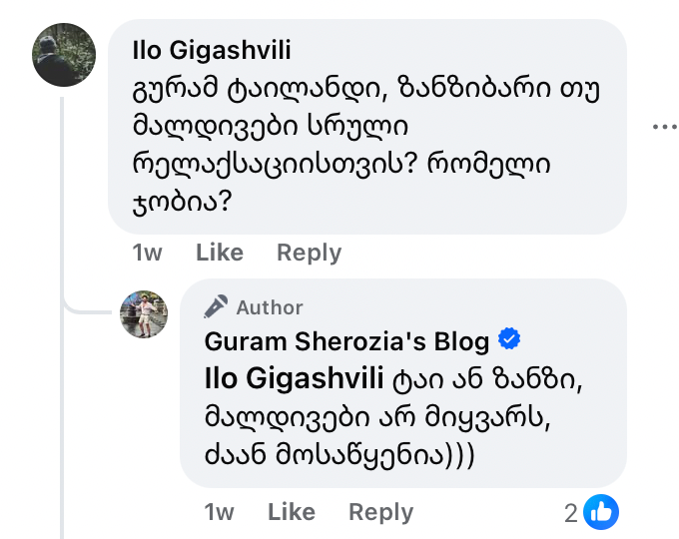Like Ilo Gigashvili's comment
This screenshot has width=679, height=539.
click(x=220, y=253)
